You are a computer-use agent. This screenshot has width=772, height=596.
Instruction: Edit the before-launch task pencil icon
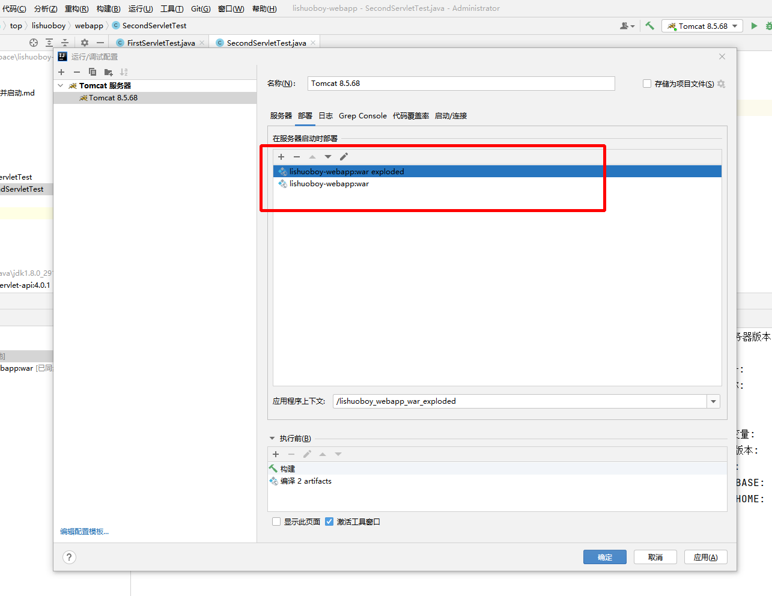point(307,454)
